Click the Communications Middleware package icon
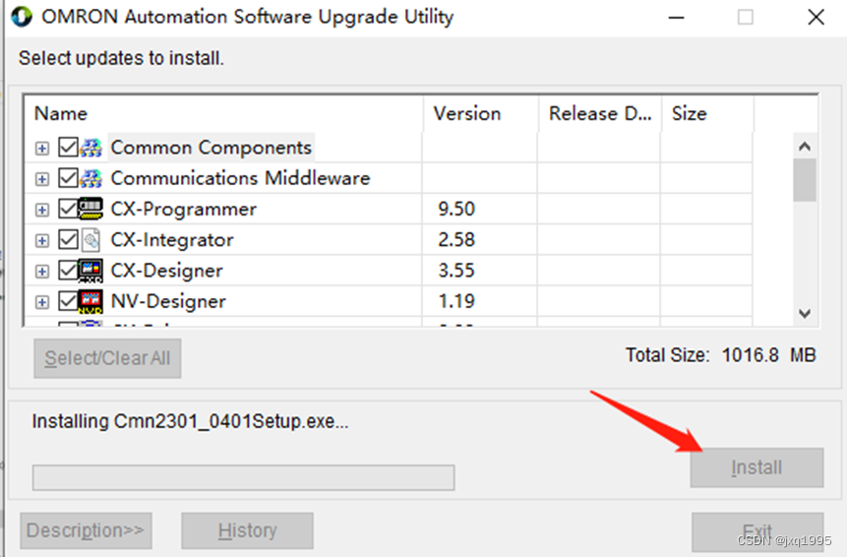847x557 pixels. click(91, 178)
